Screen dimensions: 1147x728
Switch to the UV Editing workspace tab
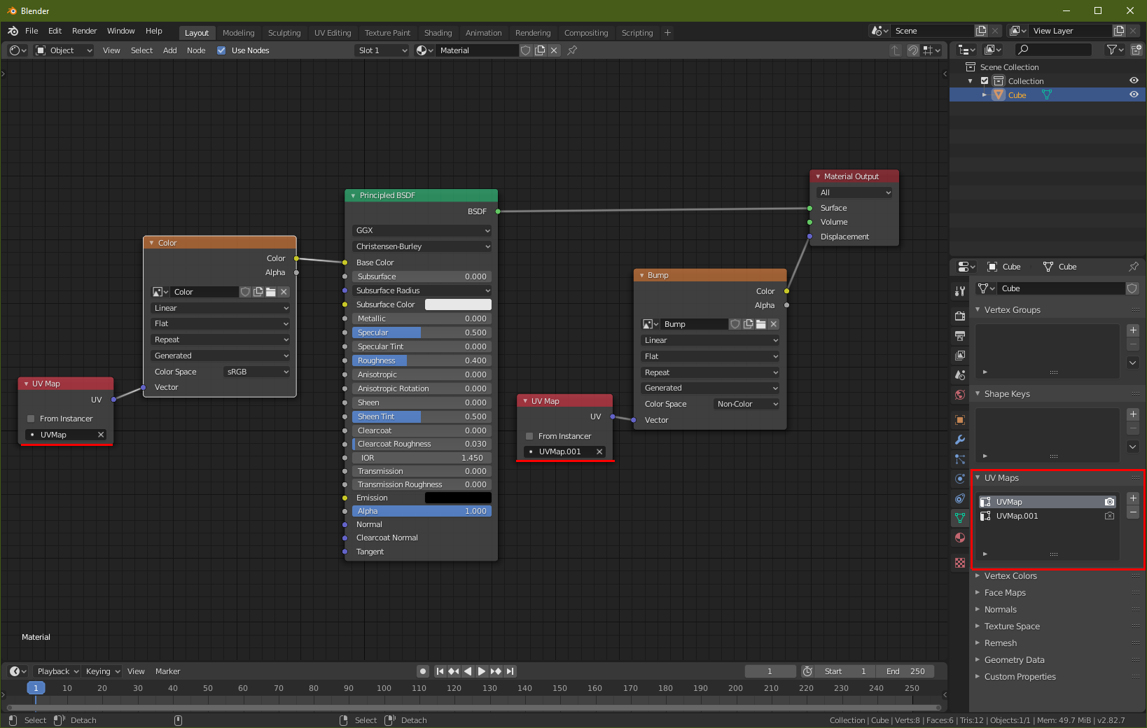pos(333,33)
